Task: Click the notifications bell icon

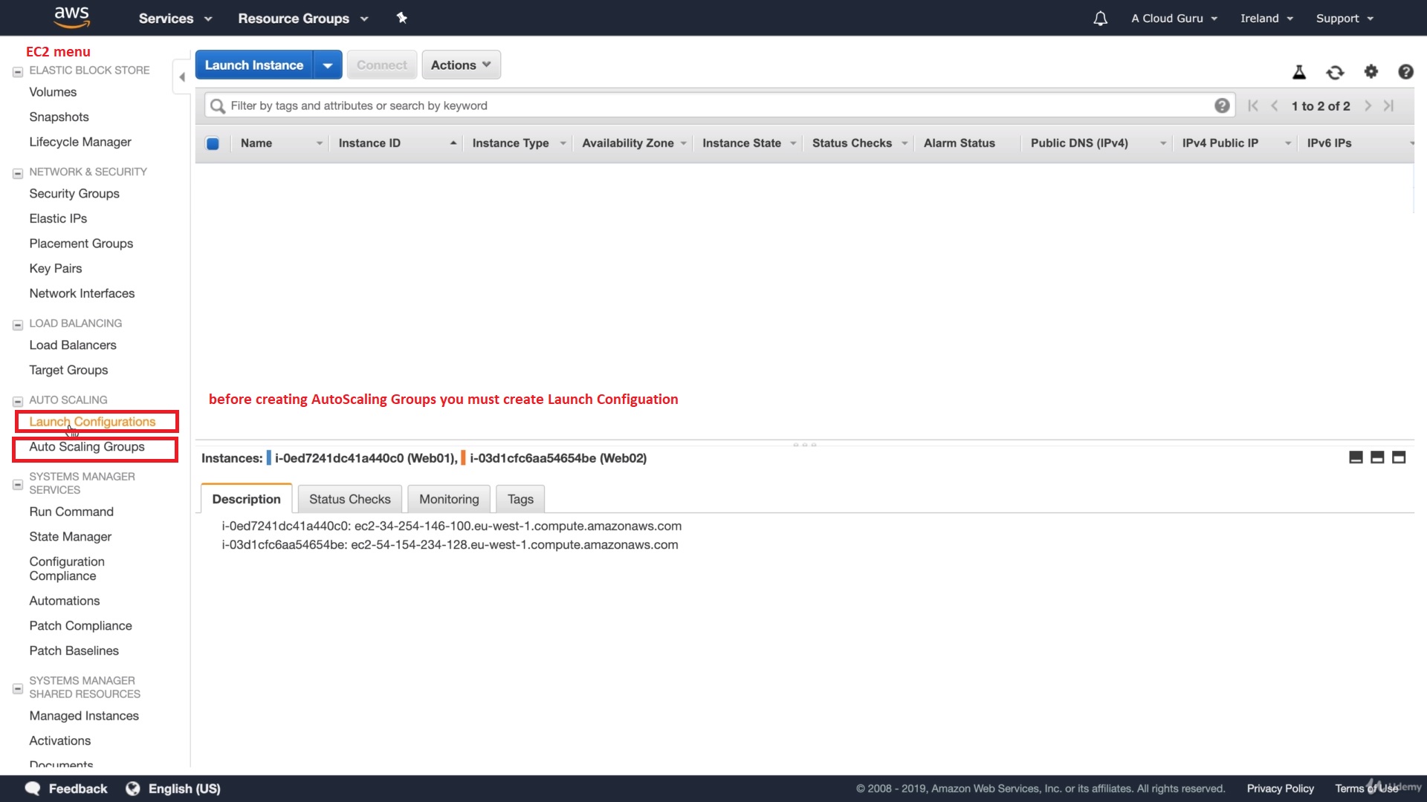Action: (1100, 19)
